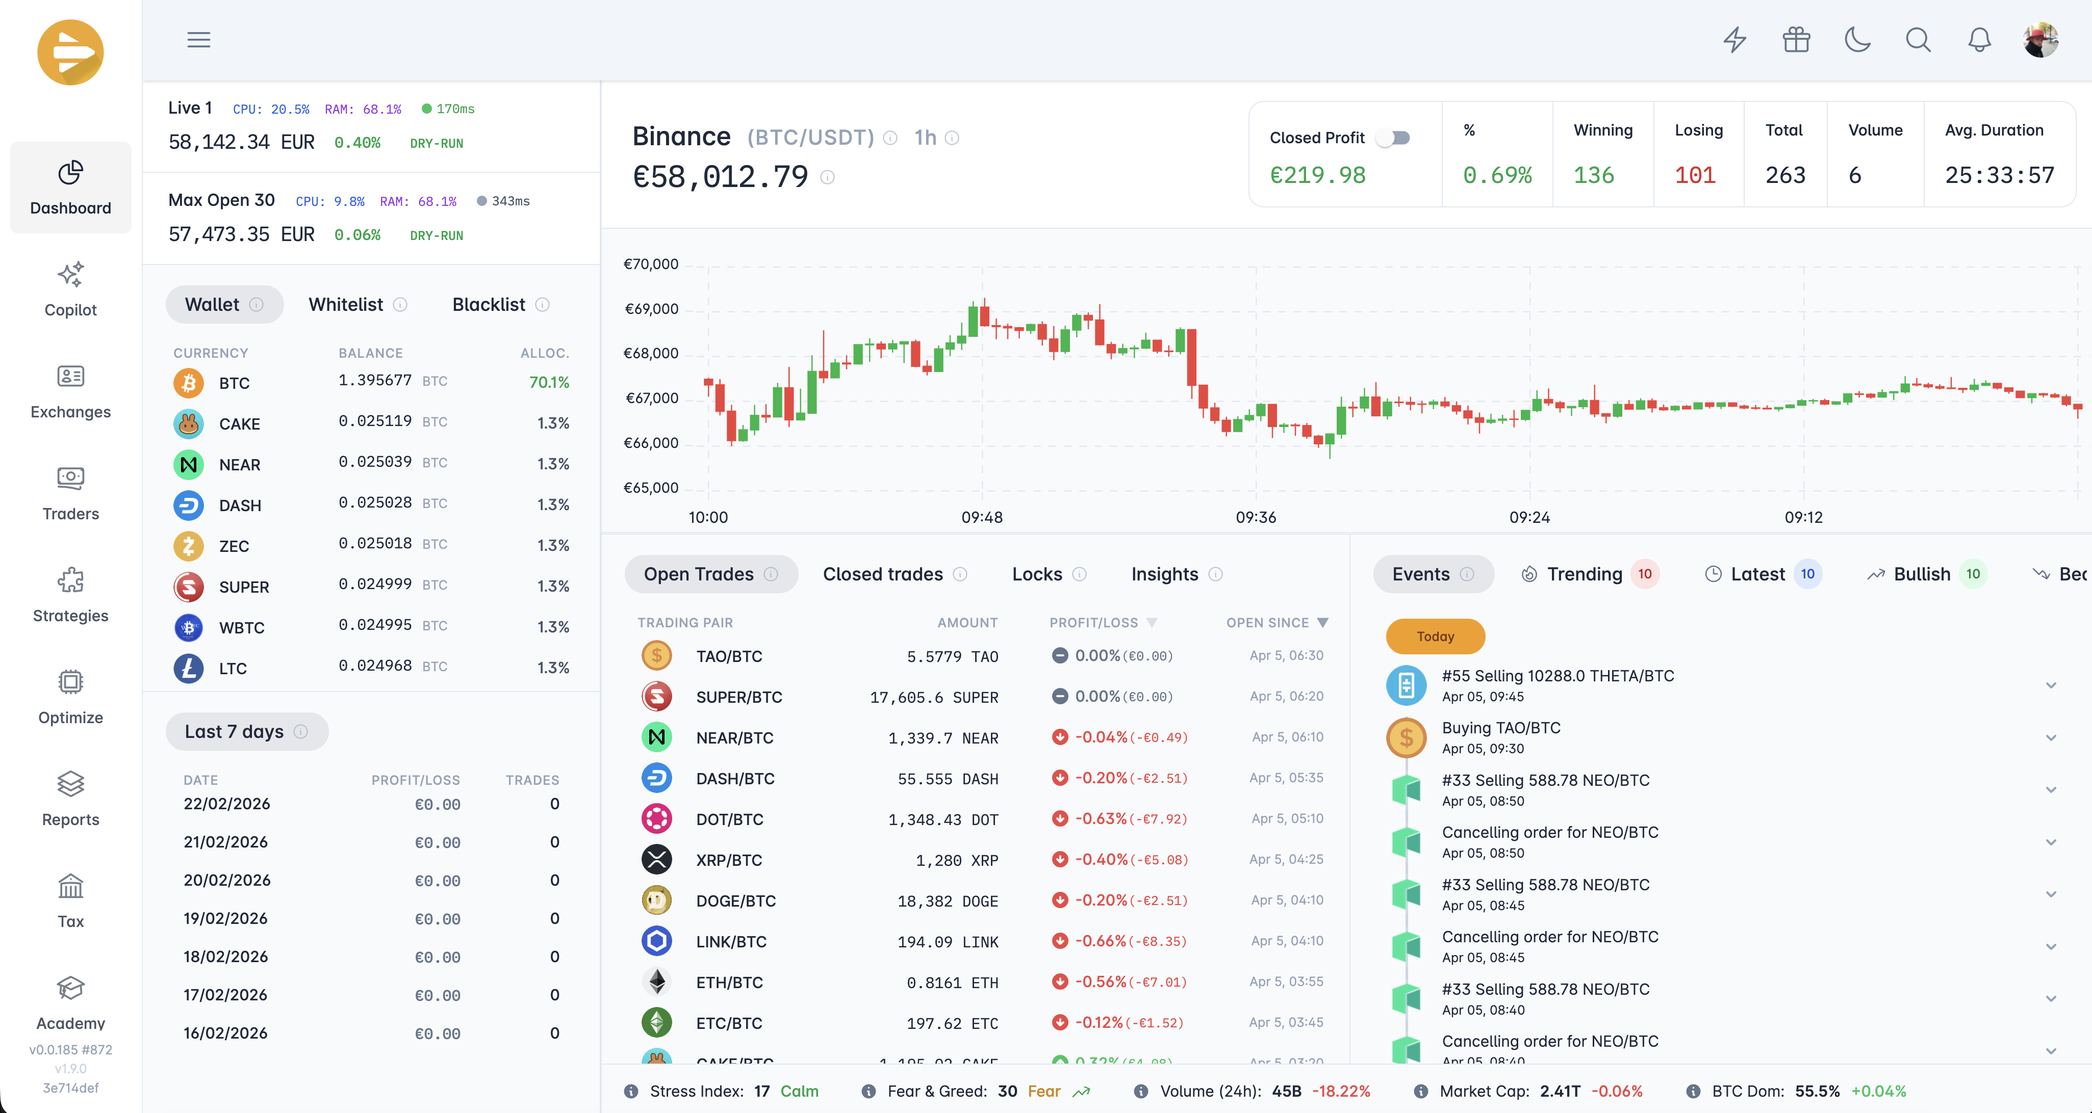Open notifications via the bell icon
The height and width of the screenshot is (1113, 2092).
1979,39
